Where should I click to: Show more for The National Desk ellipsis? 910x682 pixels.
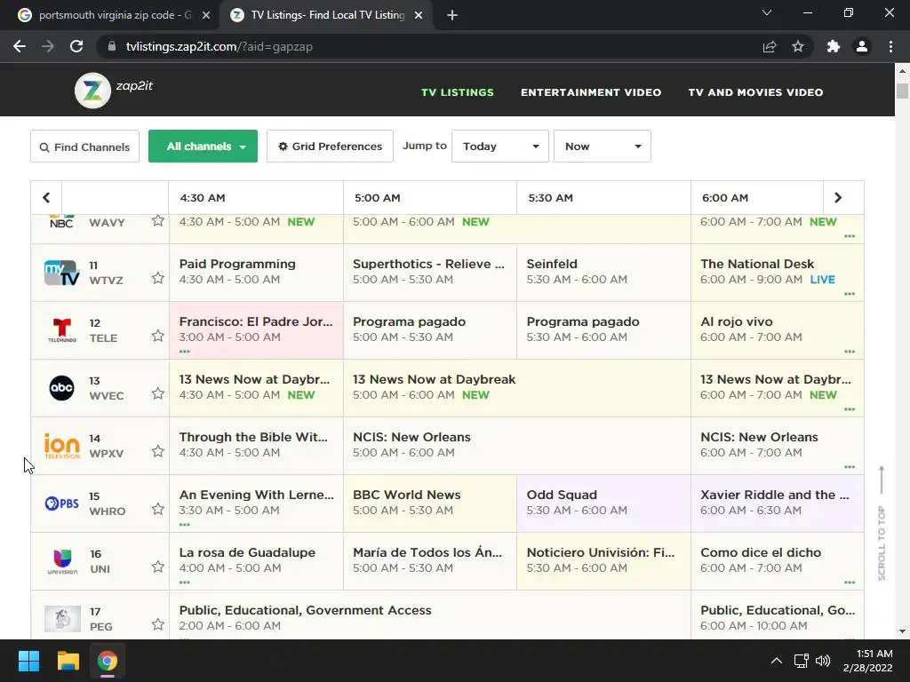coord(850,293)
